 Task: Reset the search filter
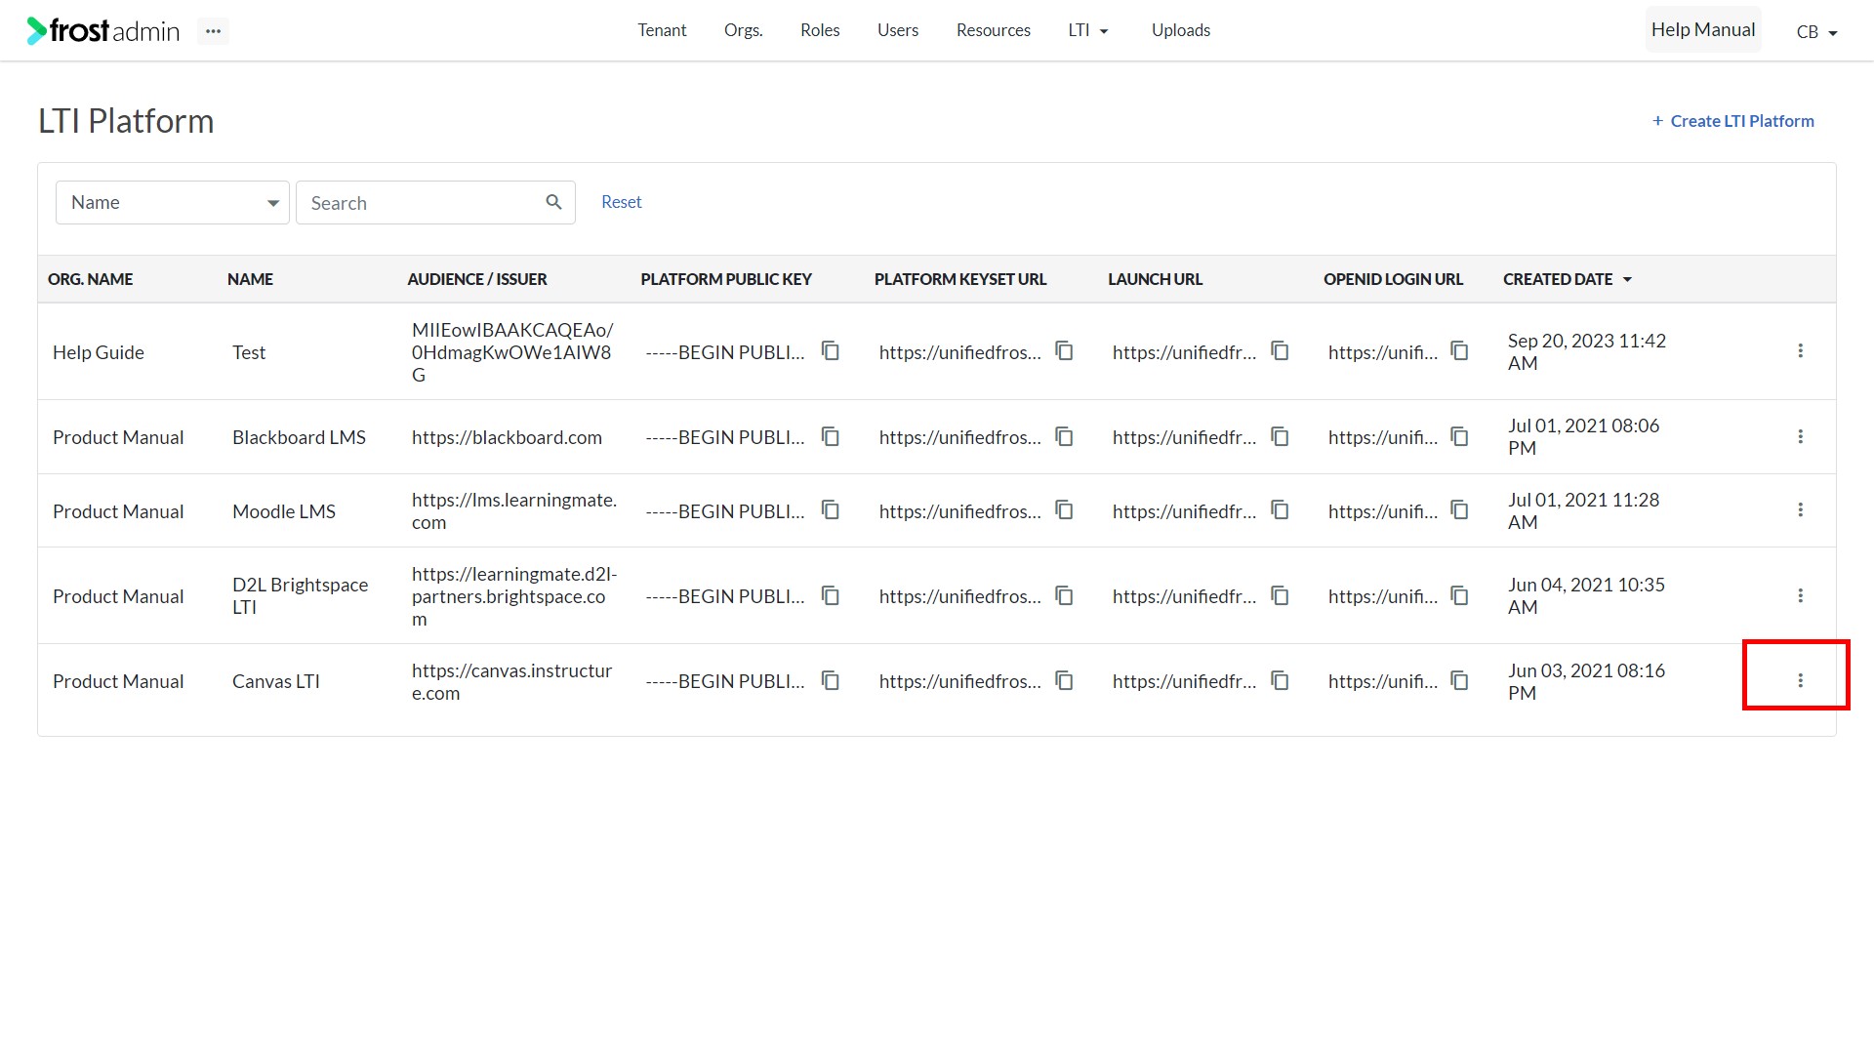(x=622, y=202)
